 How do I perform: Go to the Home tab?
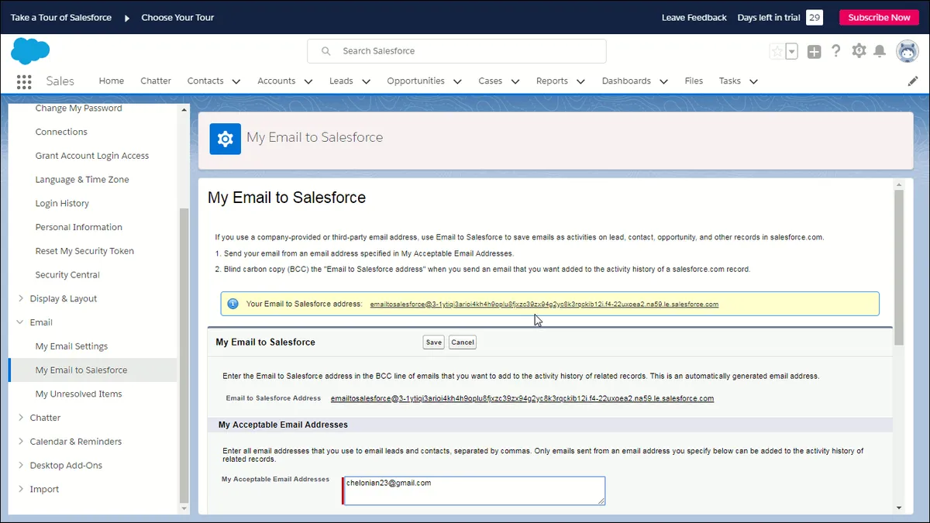pyautogui.click(x=111, y=81)
